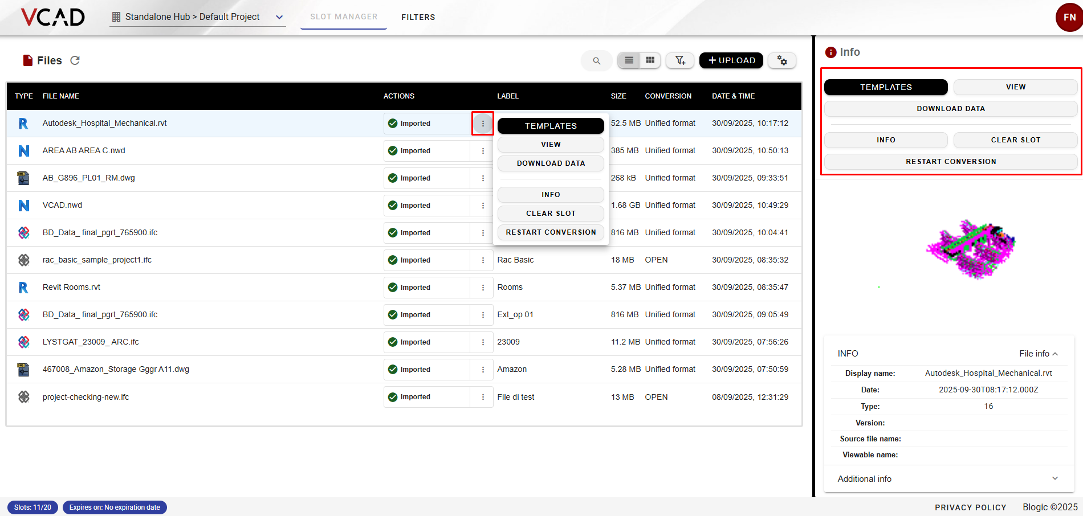Open the Privacy Policy link
Viewport: 1083px width, 516px height.
970,507
